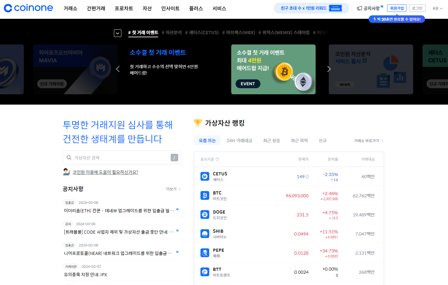This screenshot has width=448, height=285.
Task: Expand the hashtag list dropdown arrow
Action: (118, 33)
